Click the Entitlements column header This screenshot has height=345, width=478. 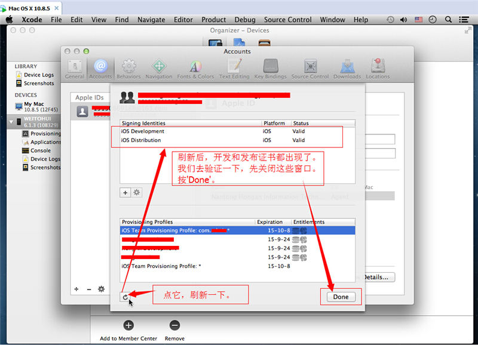(x=323, y=221)
